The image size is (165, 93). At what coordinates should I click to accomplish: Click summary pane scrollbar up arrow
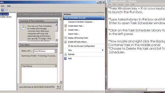coord(61,19)
